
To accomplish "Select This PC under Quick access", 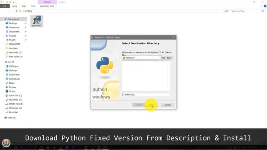I will click(11, 40).
